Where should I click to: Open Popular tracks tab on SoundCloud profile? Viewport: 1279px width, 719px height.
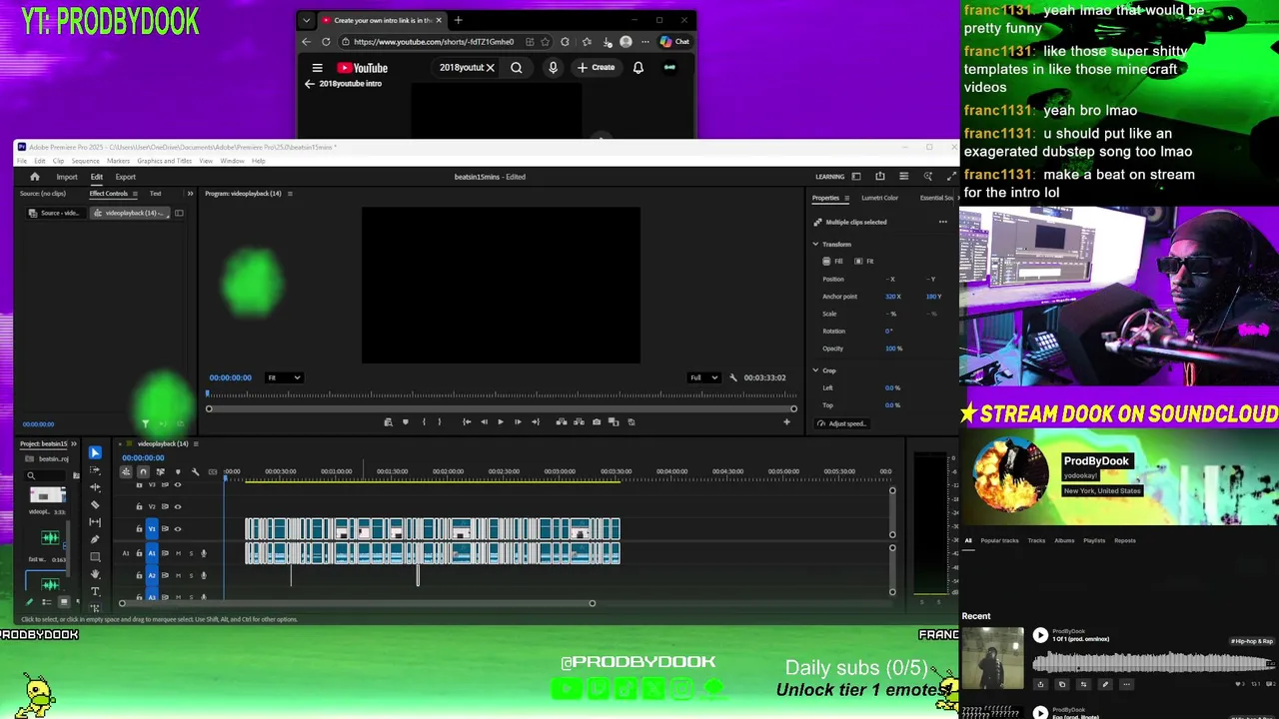pos(999,540)
